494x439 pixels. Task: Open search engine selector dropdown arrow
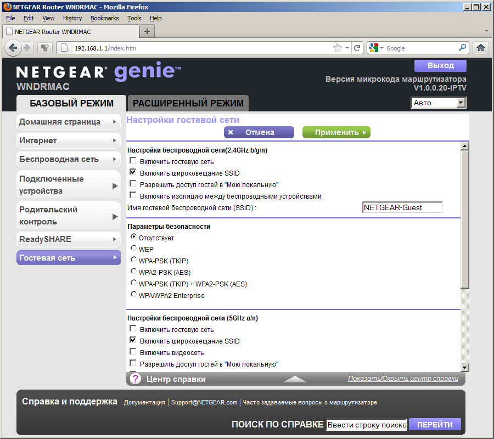pos(381,48)
